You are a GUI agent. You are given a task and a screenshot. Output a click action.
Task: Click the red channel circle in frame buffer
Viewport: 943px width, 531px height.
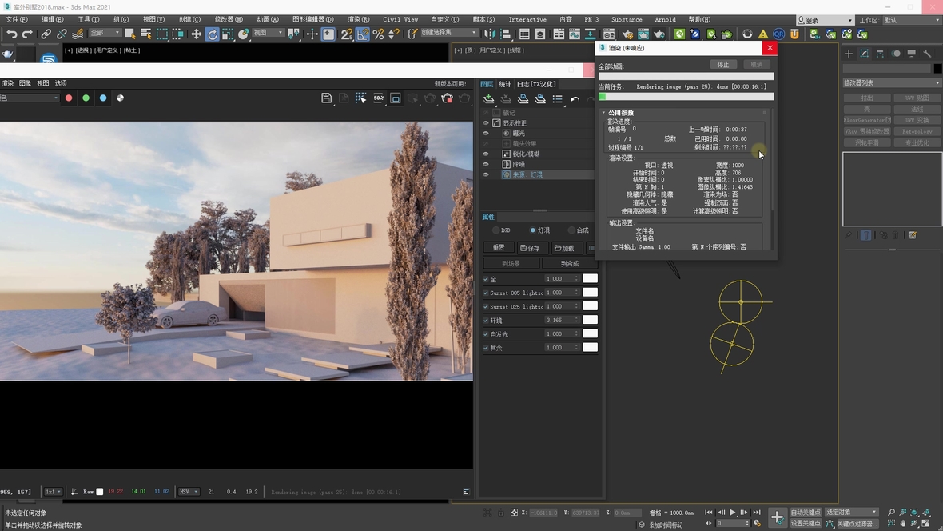click(x=69, y=98)
